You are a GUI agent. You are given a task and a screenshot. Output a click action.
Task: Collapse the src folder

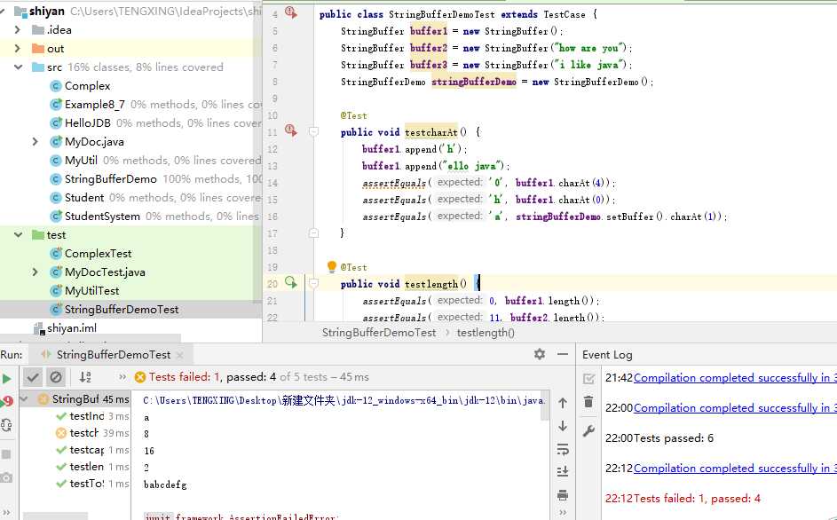tap(18, 67)
